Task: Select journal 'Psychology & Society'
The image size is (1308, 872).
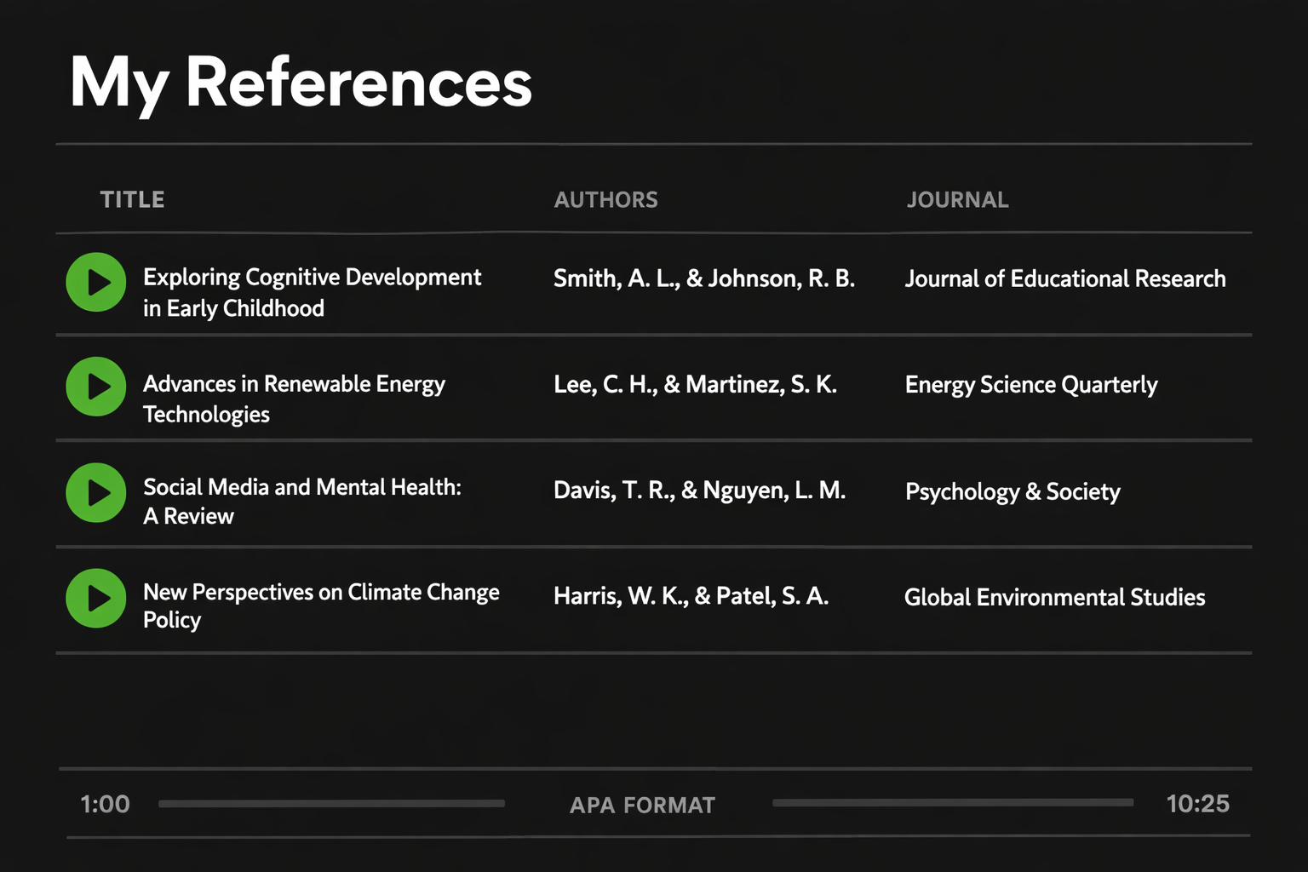Action: pos(1013,491)
